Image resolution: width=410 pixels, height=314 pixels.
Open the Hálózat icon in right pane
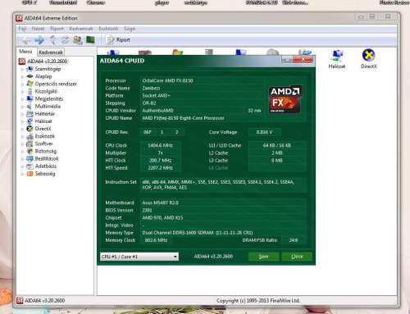(x=337, y=59)
